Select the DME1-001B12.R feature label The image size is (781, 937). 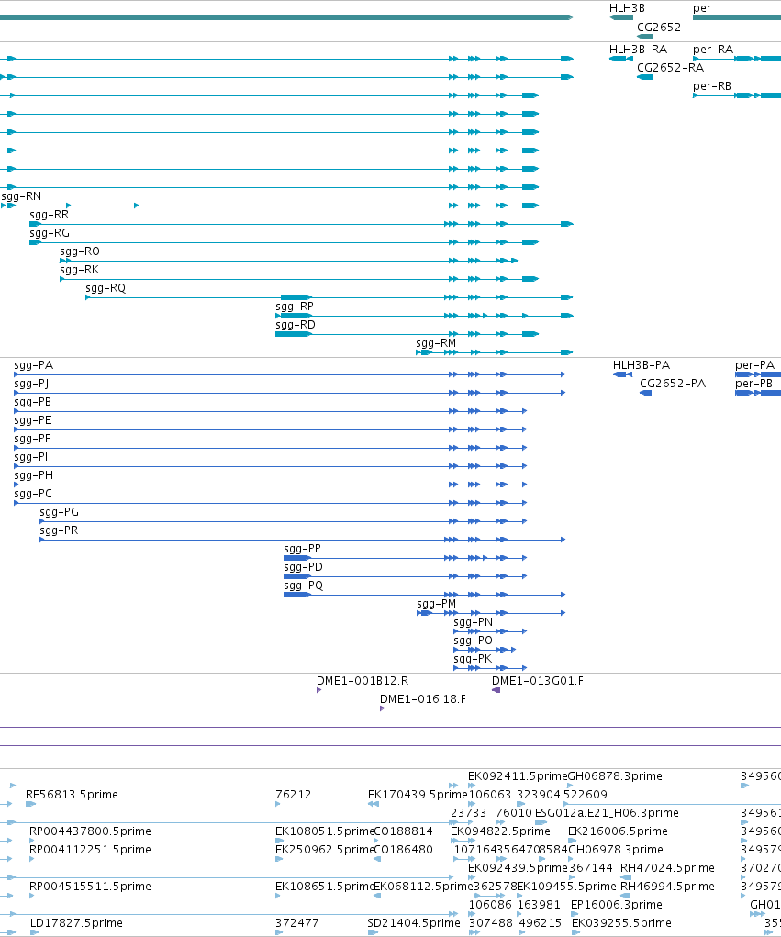(x=363, y=681)
